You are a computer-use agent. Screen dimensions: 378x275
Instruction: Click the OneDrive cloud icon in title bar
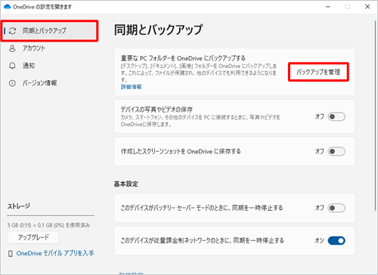point(8,7)
